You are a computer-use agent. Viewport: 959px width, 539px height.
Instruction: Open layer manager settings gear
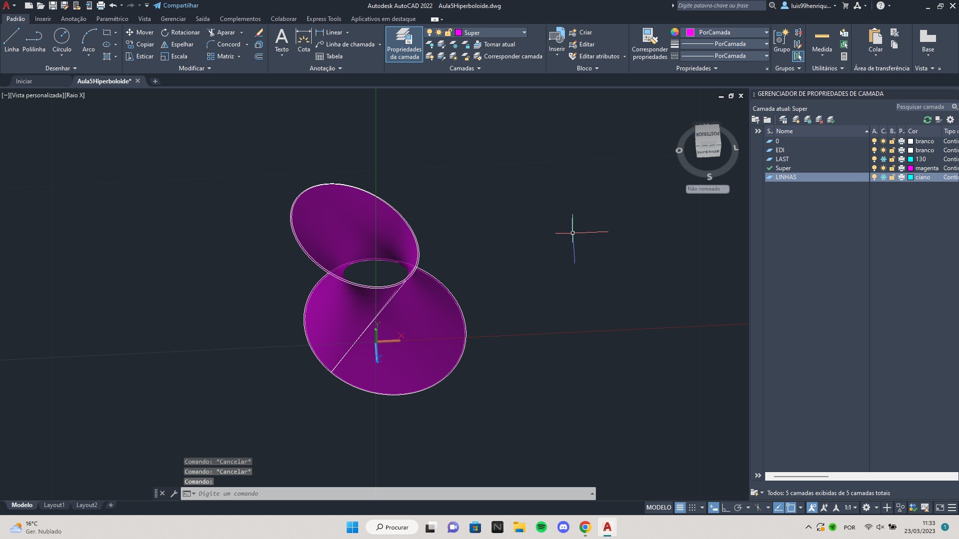(x=951, y=120)
